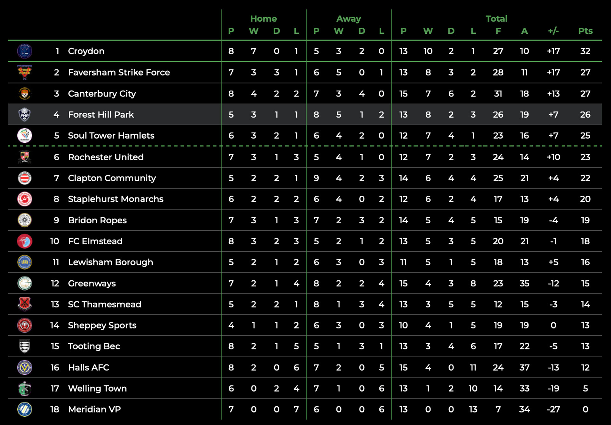Click the Canterbury City crest
Viewport: 611px width, 425px height.
pos(25,93)
